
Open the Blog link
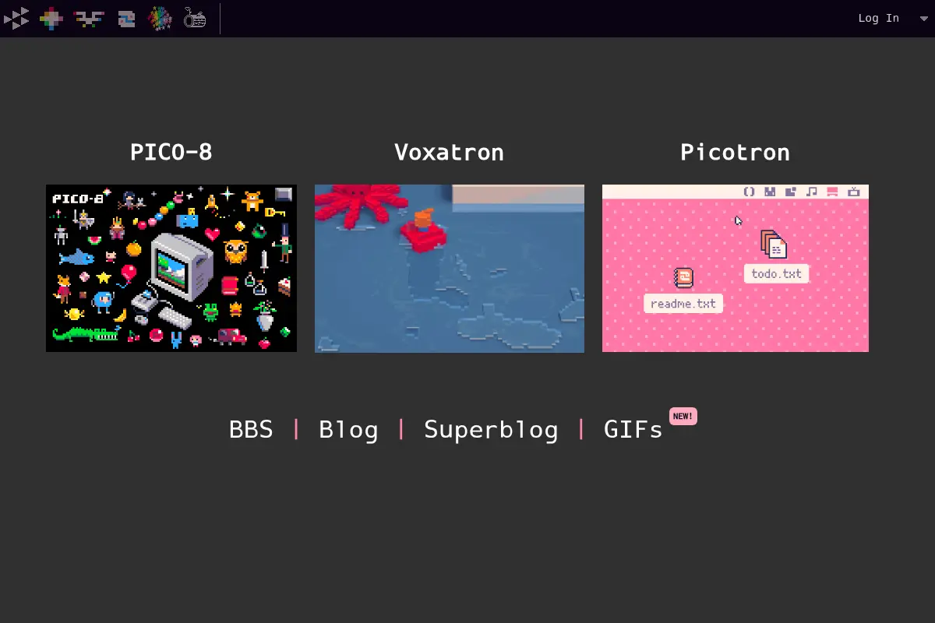(348, 430)
